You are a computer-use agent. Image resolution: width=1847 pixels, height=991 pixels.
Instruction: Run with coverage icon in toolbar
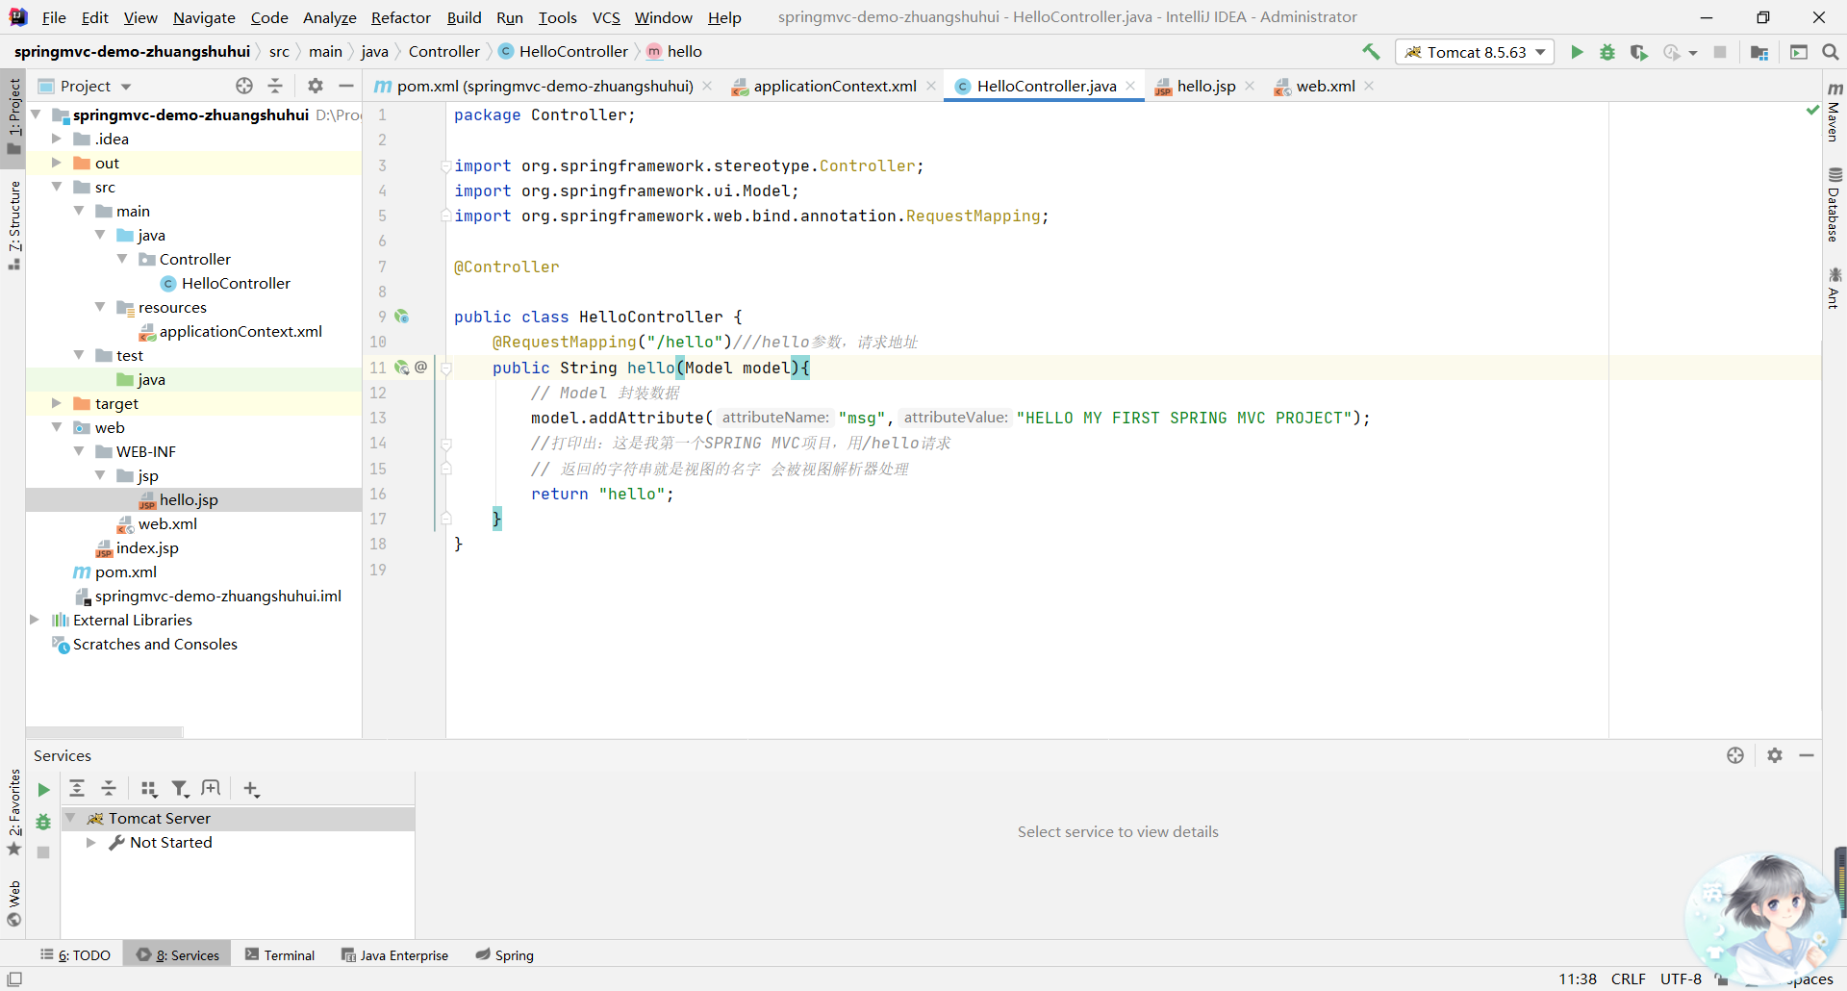pyautogui.click(x=1639, y=52)
